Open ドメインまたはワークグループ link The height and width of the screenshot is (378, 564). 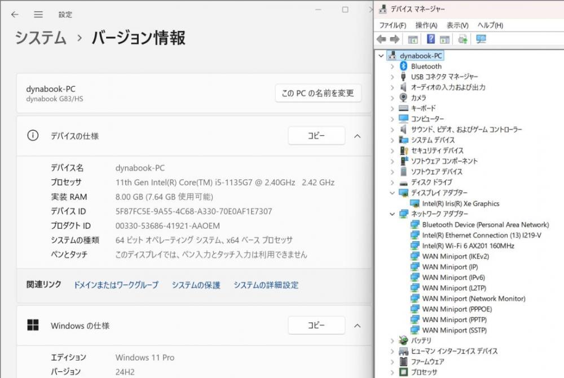click(x=116, y=285)
